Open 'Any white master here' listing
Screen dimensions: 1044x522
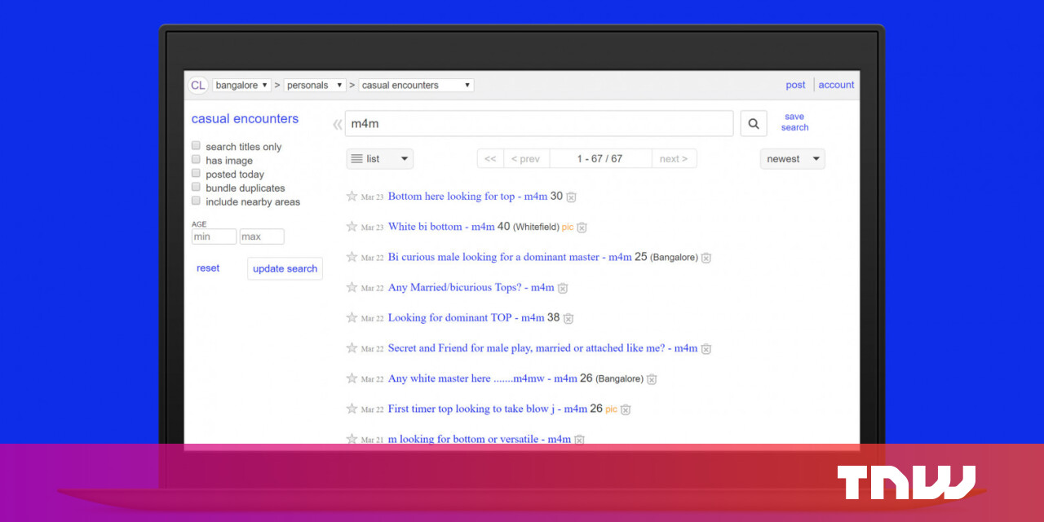coord(482,378)
